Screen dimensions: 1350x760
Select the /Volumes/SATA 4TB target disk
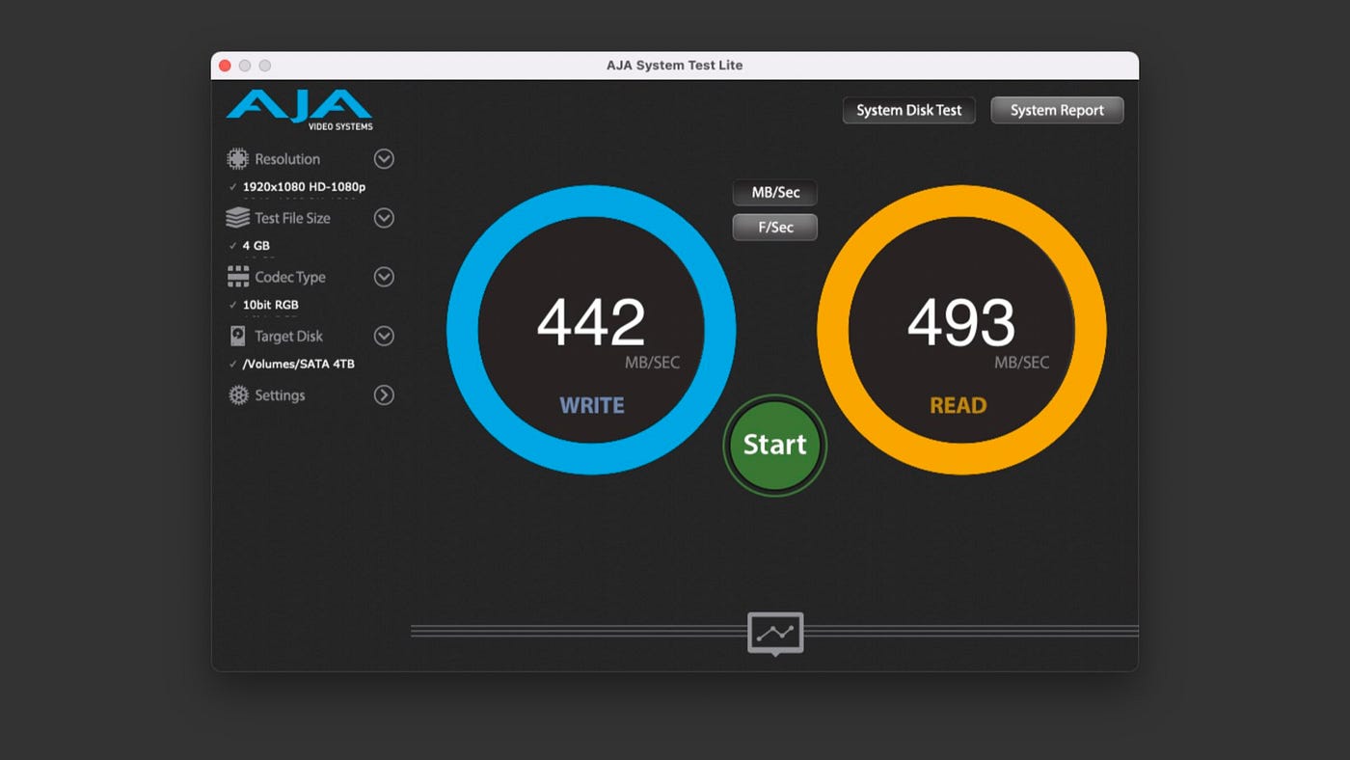click(299, 365)
